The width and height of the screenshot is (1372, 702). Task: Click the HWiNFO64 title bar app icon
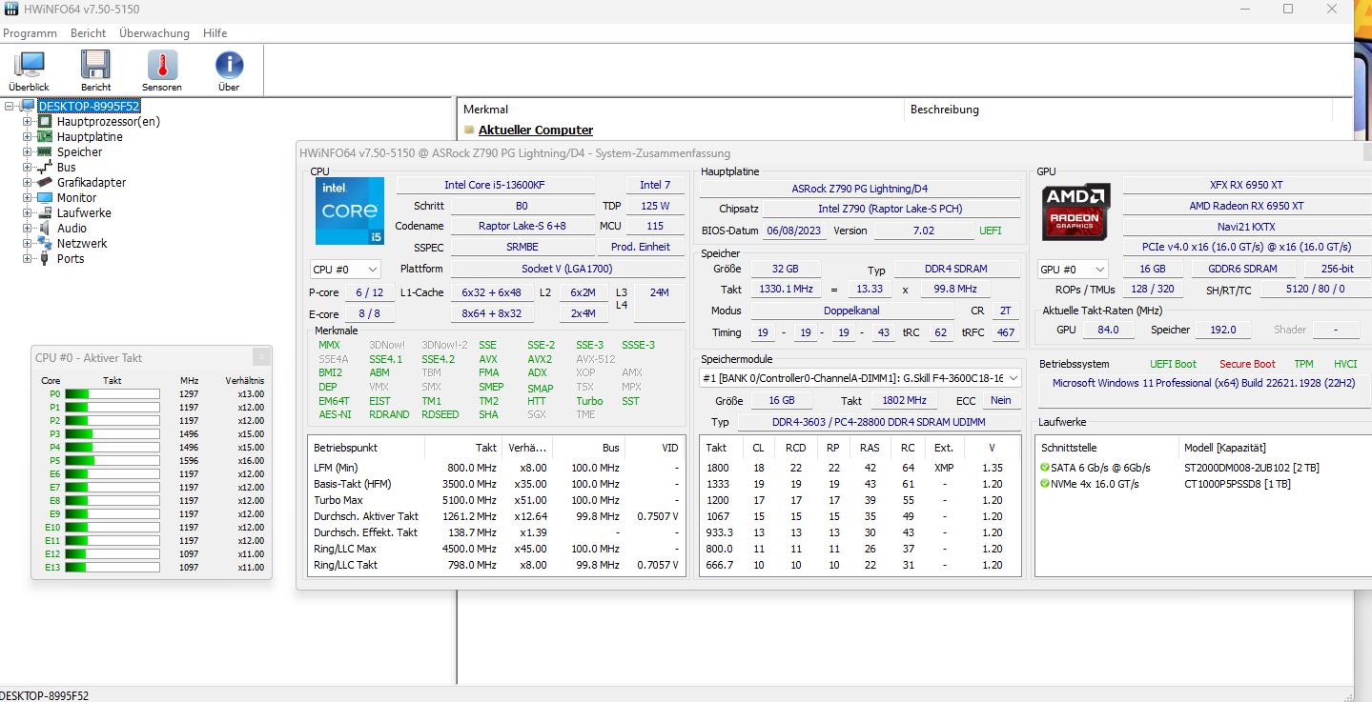click(12, 9)
